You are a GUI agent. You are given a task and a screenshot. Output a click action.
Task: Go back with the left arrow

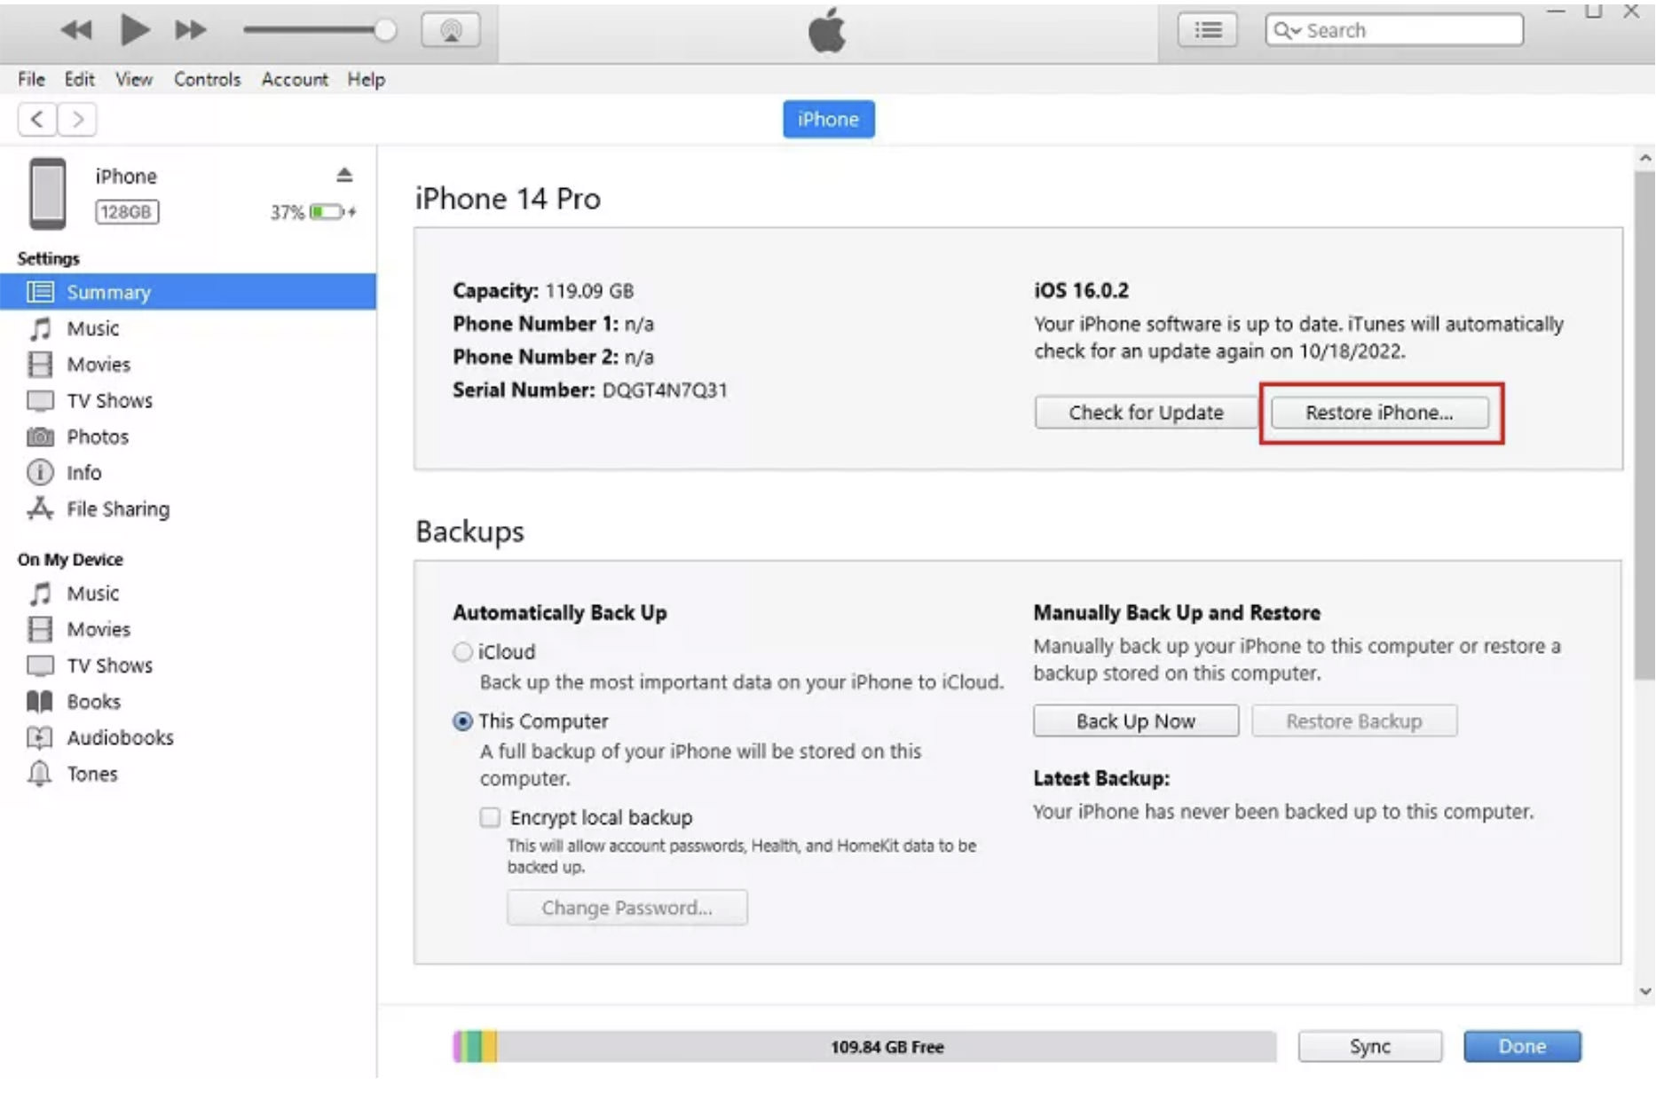click(x=37, y=119)
